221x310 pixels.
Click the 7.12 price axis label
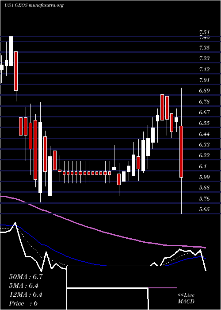[204, 69]
